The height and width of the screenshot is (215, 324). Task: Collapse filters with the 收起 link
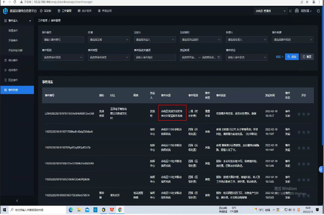click(279, 56)
